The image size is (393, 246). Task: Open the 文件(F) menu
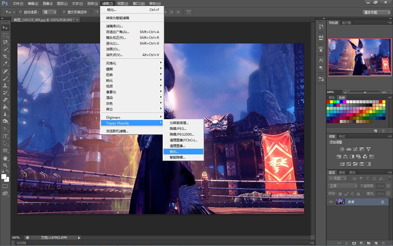coord(18,4)
